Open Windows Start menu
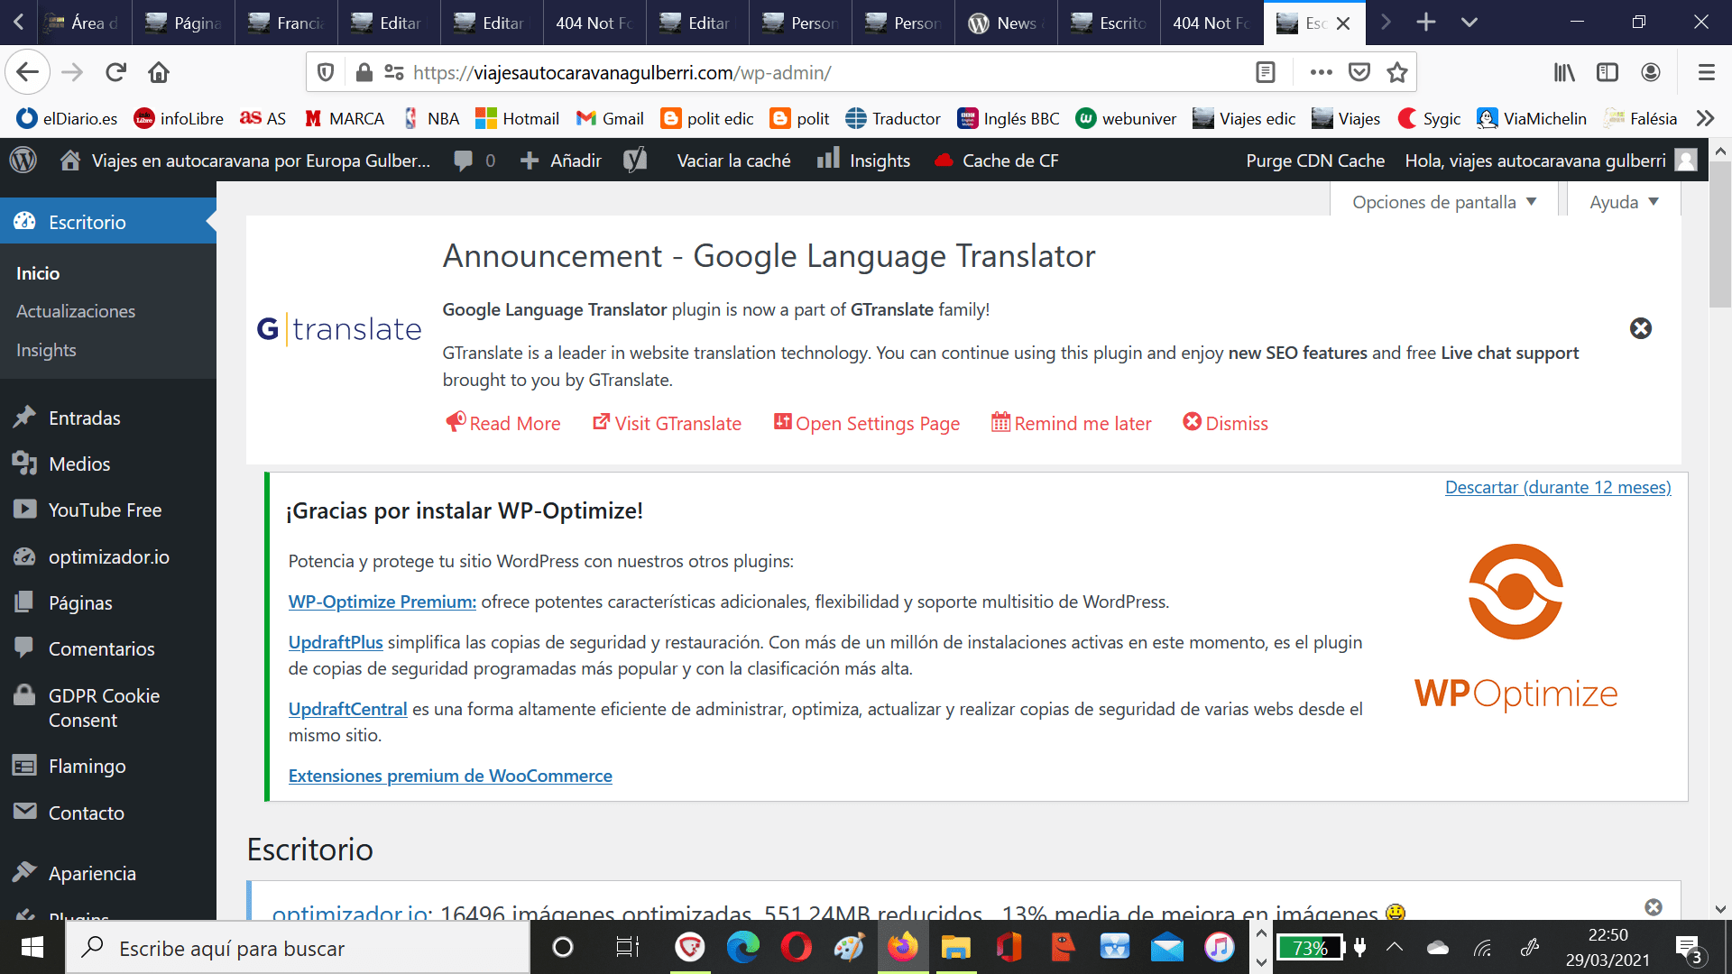The width and height of the screenshot is (1732, 974). [x=32, y=948]
